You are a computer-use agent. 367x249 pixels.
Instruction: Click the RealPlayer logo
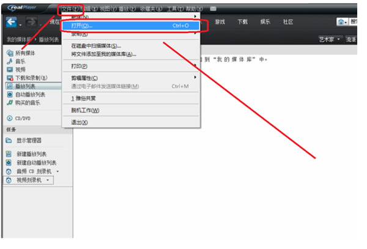(x=22, y=8)
